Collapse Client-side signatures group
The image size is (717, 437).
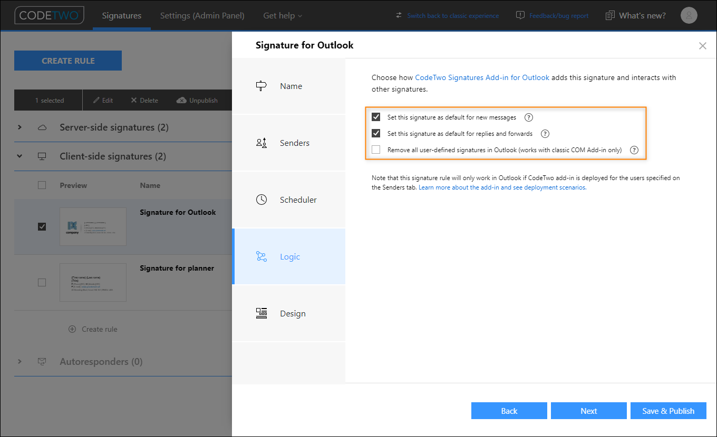[x=20, y=156]
